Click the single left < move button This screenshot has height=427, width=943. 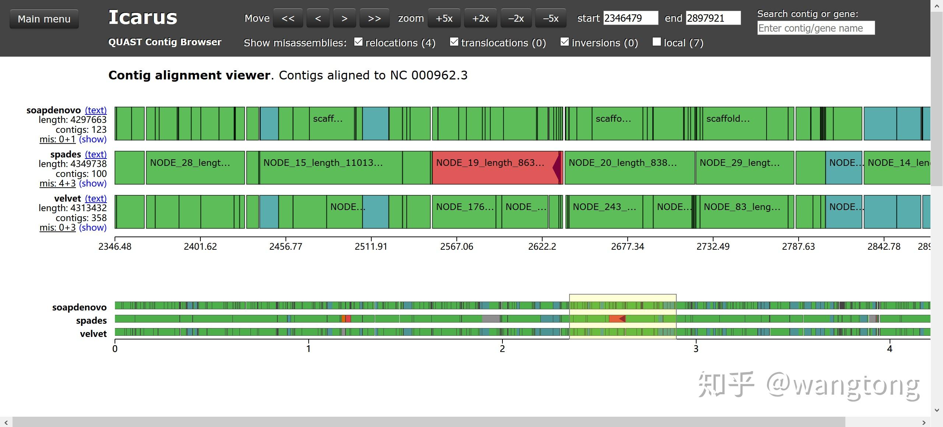coord(318,18)
